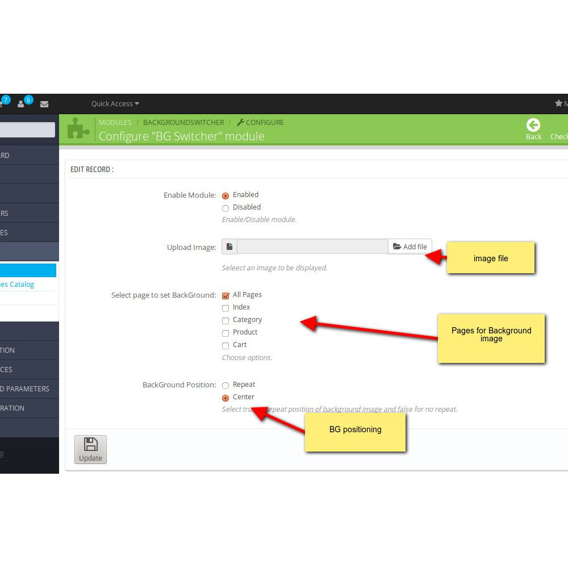
Task: Open the customers icon with badge 6
Action: pos(22,103)
